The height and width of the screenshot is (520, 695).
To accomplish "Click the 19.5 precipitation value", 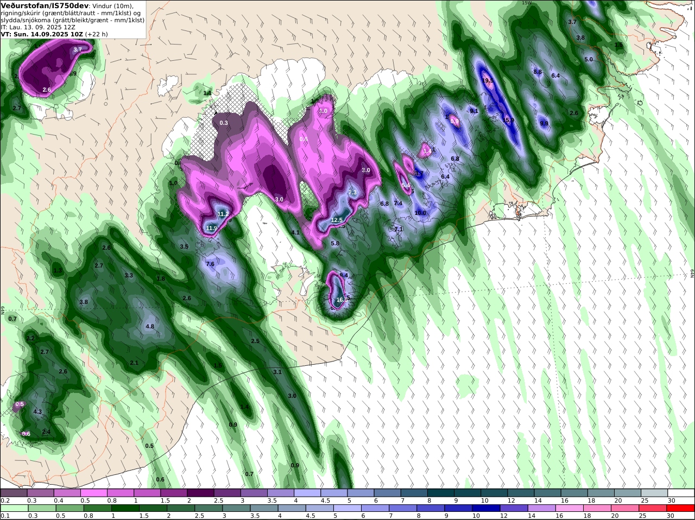I will [488, 81].
